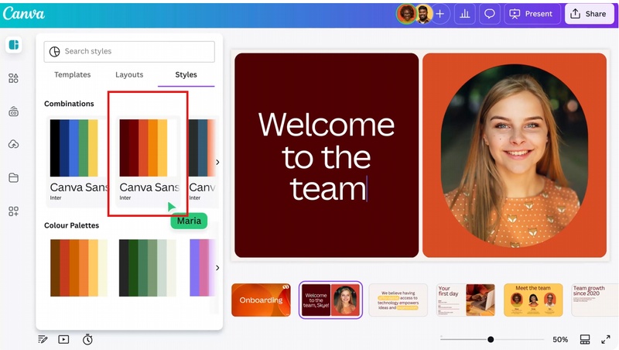Switch to the Layouts tab
Viewport: 619px width, 350px height.
[x=129, y=74]
